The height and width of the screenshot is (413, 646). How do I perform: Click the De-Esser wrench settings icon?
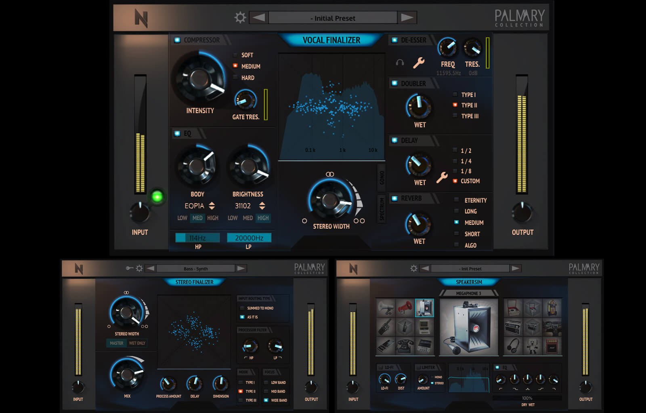pos(418,63)
